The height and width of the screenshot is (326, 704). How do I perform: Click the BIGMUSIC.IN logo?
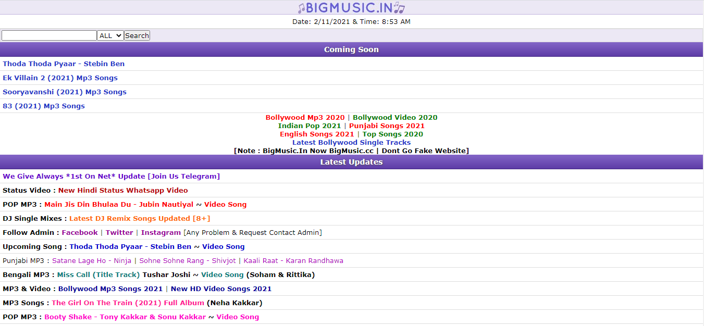[351, 7]
